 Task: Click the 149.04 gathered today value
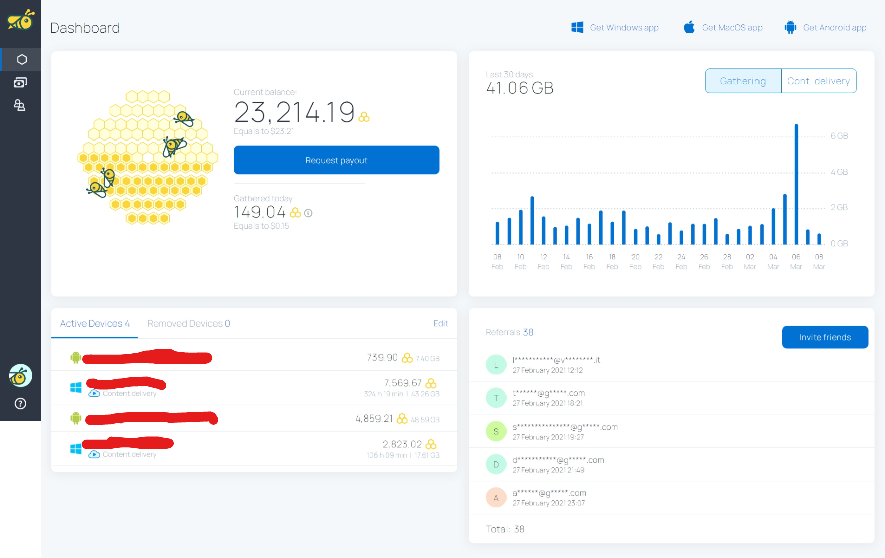pyautogui.click(x=260, y=212)
